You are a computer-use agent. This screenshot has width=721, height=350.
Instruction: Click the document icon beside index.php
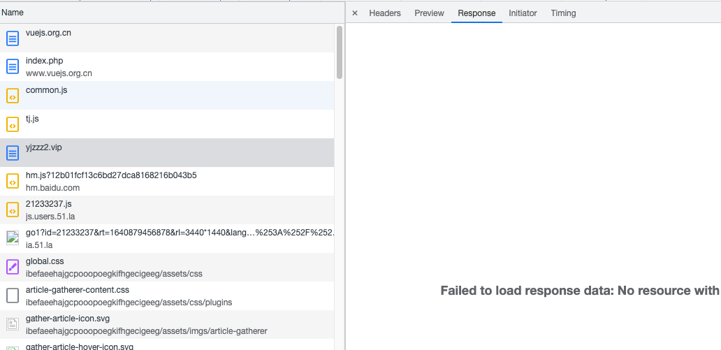[12, 67]
